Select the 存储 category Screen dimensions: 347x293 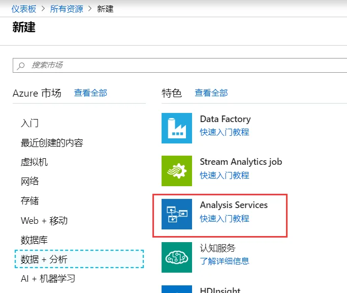pos(29,201)
